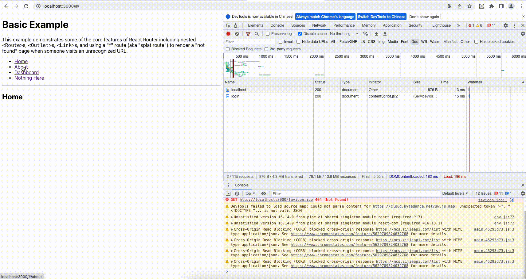The width and height of the screenshot is (526, 279).
Task: Click the network Filter input field
Action: [249, 42]
